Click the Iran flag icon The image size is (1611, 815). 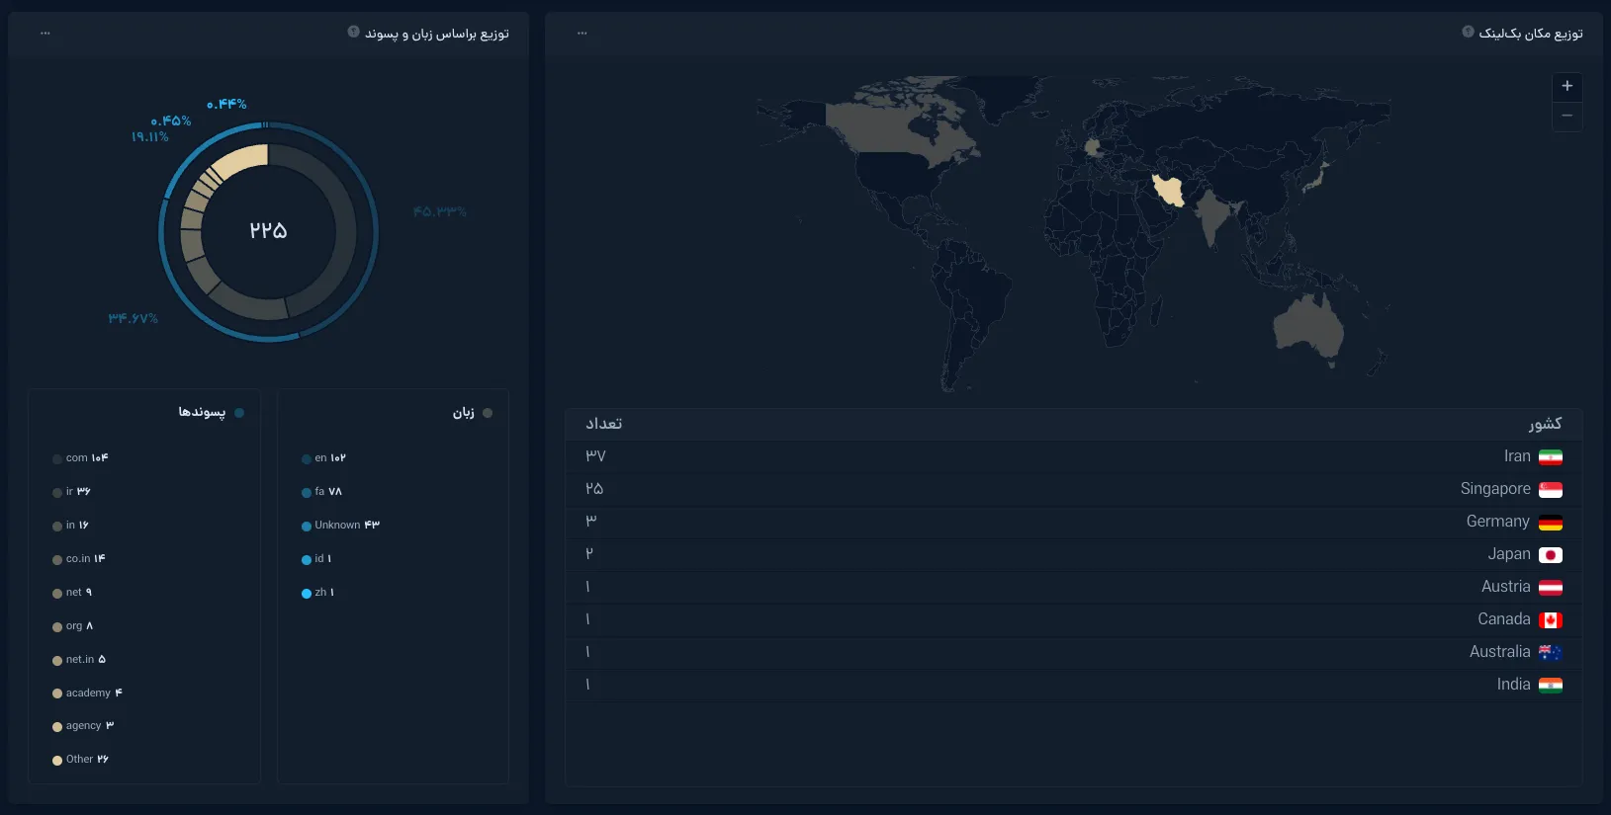coord(1551,457)
